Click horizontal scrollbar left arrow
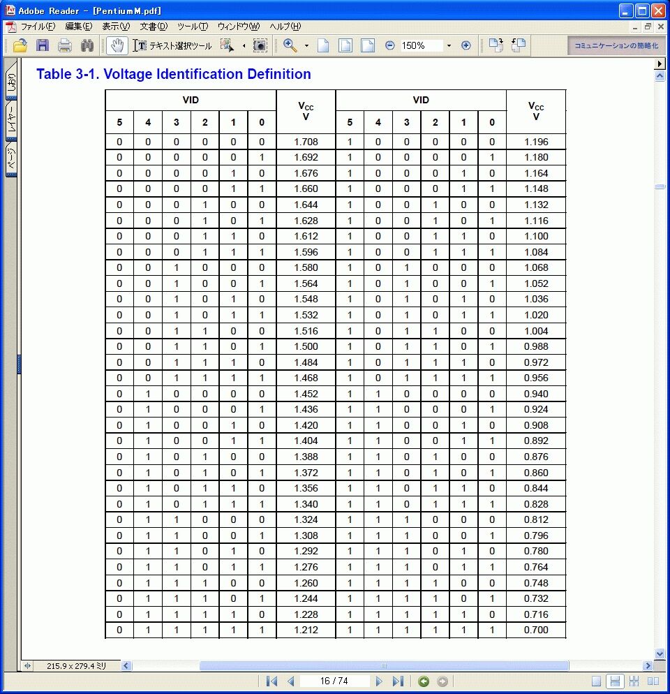 (x=126, y=665)
